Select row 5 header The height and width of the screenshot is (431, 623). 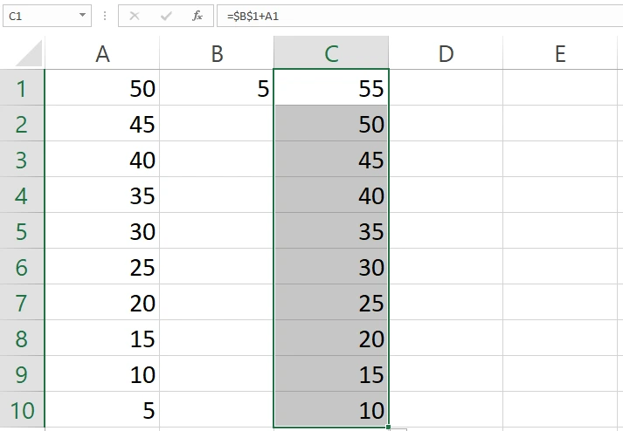coord(22,230)
